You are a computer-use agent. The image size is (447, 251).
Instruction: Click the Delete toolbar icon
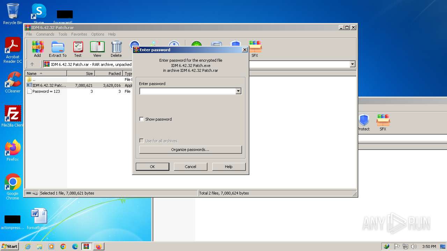click(116, 49)
